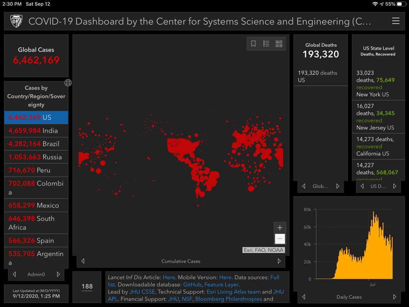Switch to next Global Deaths view
The height and width of the screenshot is (307, 409).
pyautogui.click(x=338, y=186)
